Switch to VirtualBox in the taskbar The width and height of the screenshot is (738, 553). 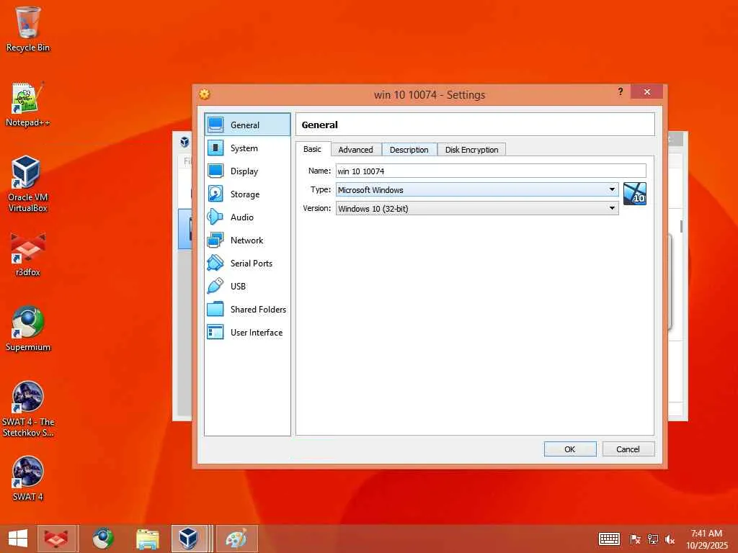190,539
